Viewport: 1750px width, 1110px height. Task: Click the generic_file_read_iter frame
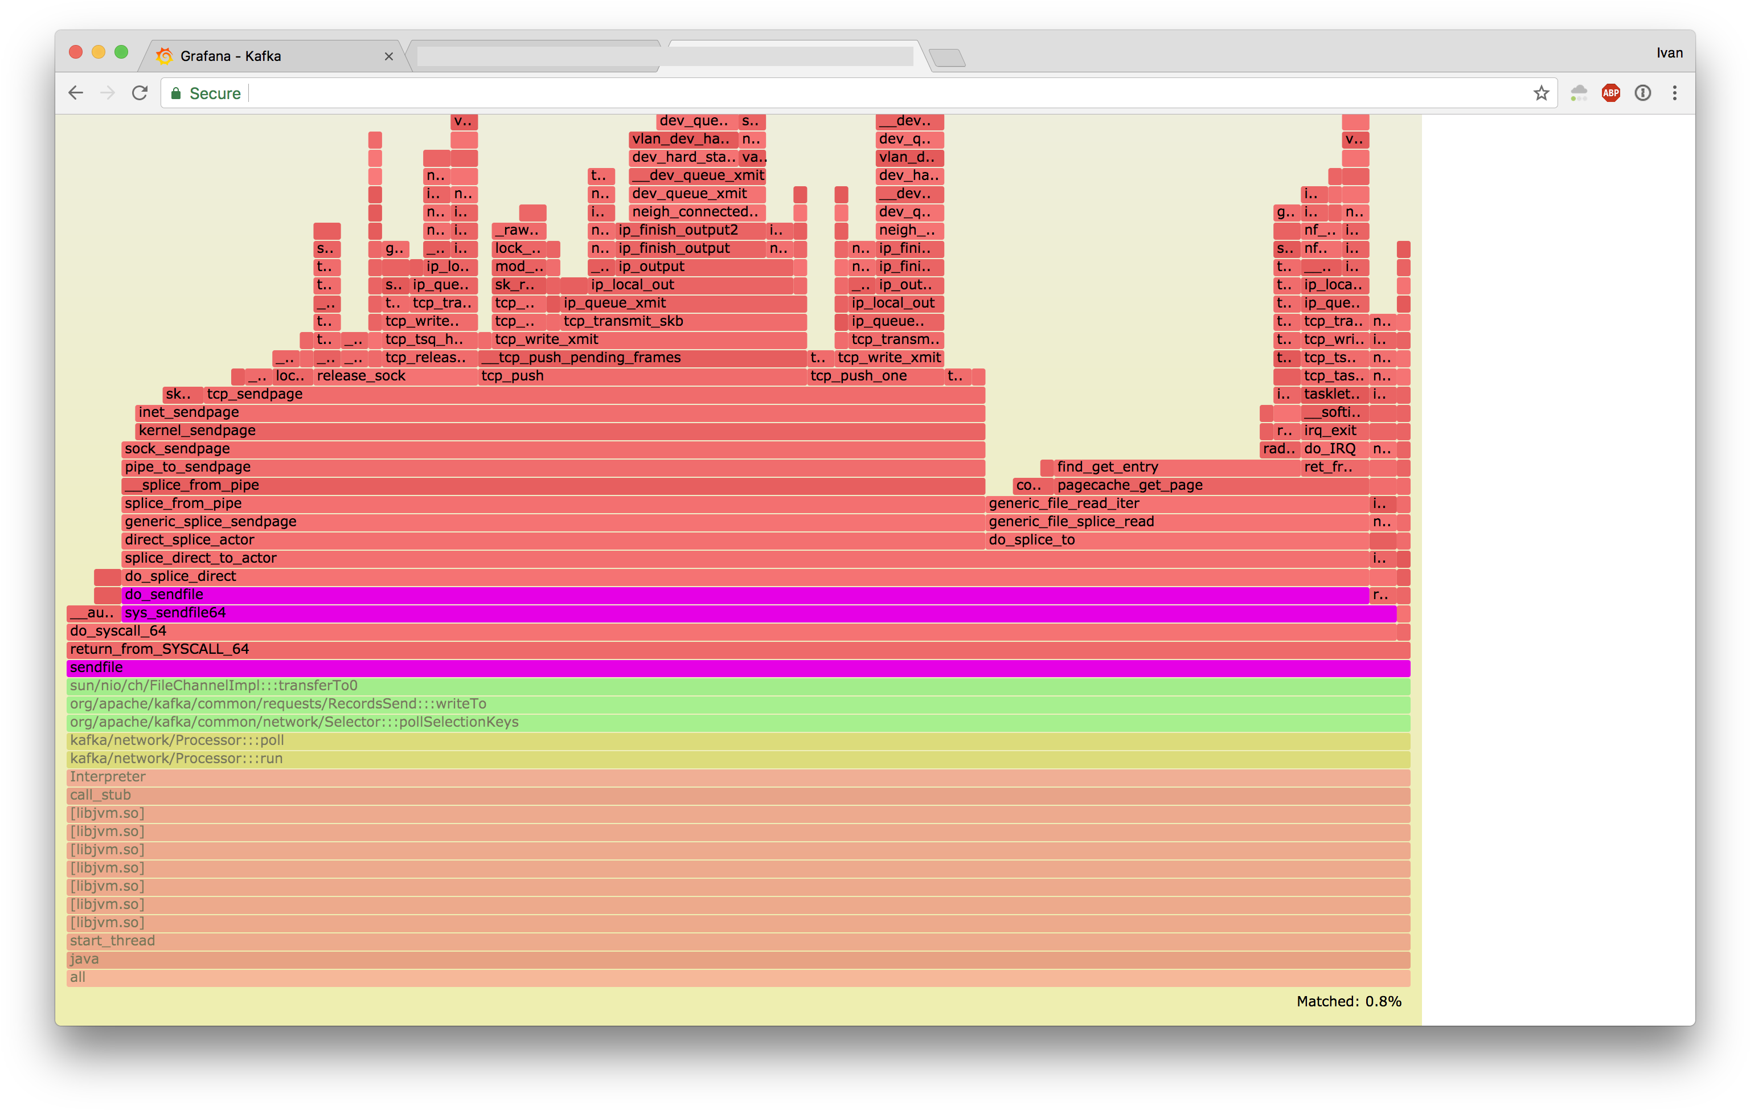click(1163, 504)
